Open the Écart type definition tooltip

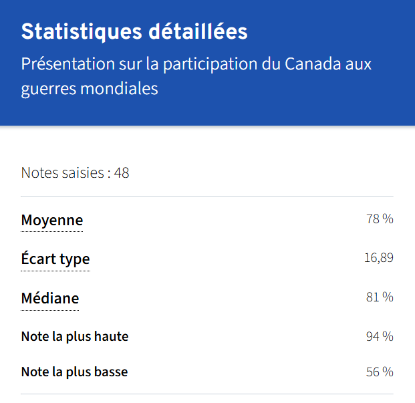tap(55, 259)
